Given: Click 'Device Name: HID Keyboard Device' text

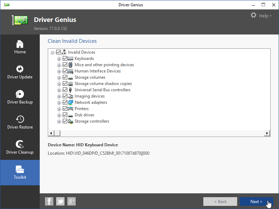Looking at the screenshot, I should pos(83,145).
